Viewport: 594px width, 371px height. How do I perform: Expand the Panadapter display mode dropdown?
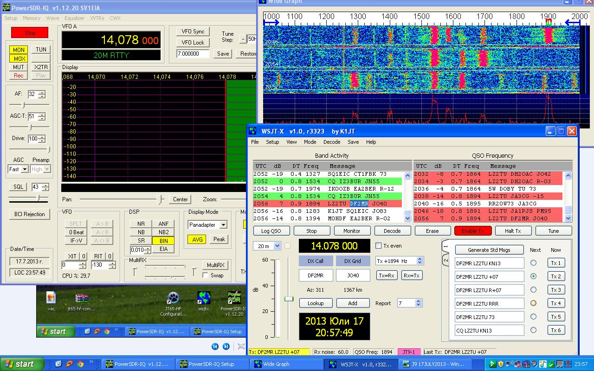pyautogui.click(x=223, y=225)
